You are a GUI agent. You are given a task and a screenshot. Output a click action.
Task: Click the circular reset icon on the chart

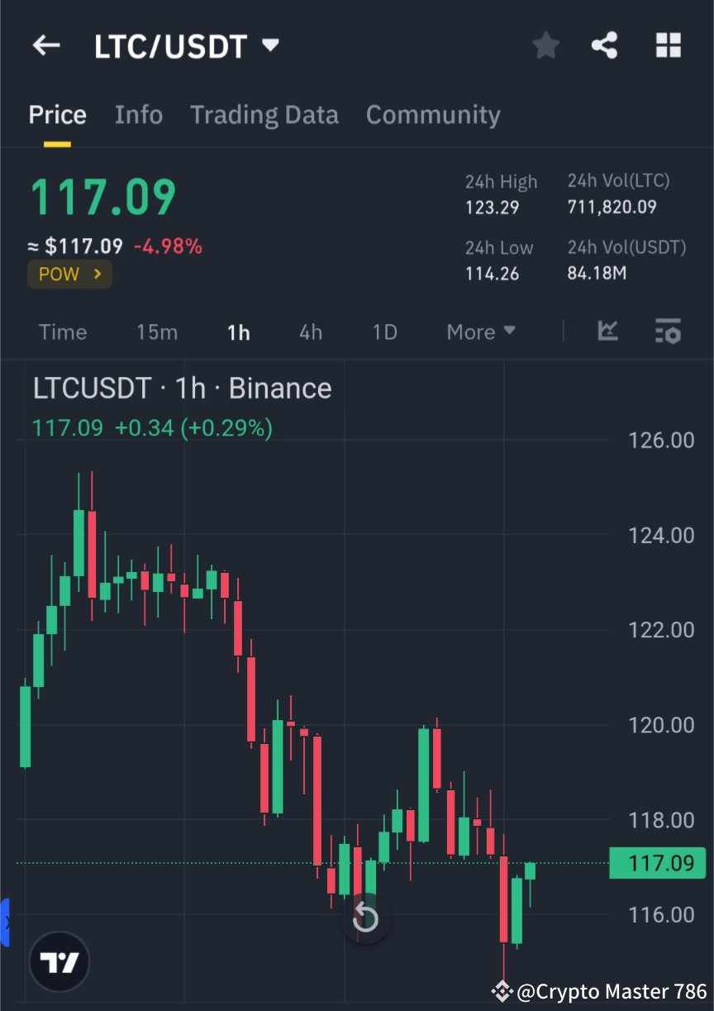tap(366, 916)
